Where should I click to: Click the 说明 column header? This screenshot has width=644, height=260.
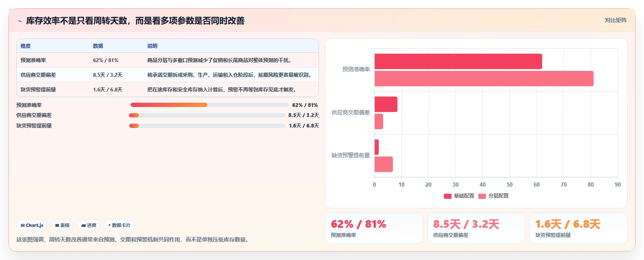pos(152,46)
